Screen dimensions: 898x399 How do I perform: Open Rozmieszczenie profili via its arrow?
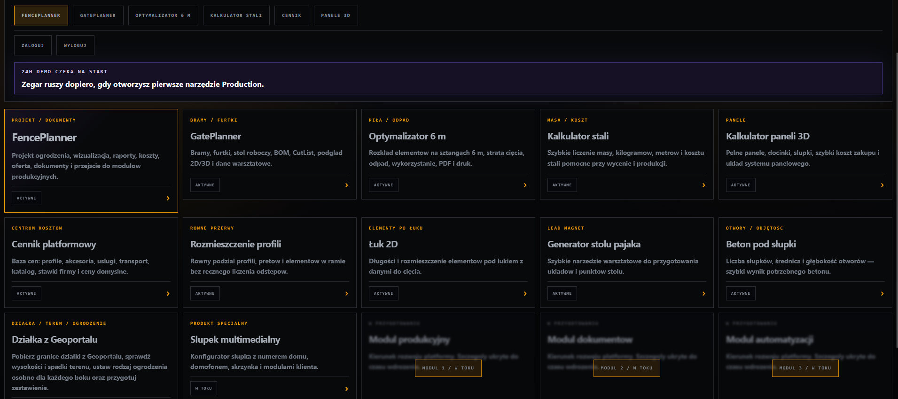pos(346,294)
